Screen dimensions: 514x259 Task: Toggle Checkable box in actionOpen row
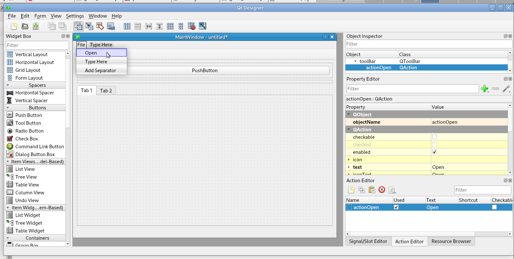(494, 207)
